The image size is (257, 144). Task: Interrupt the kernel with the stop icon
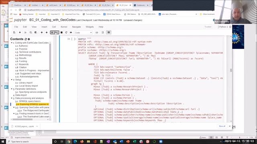coord(61,32)
